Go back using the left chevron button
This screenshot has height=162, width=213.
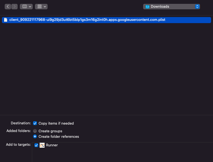[8, 7]
